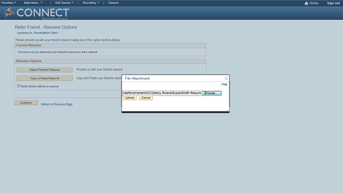Click the 'You have not yet attached' message
This screenshot has width=343, height=193.
(x=57, y=52)
